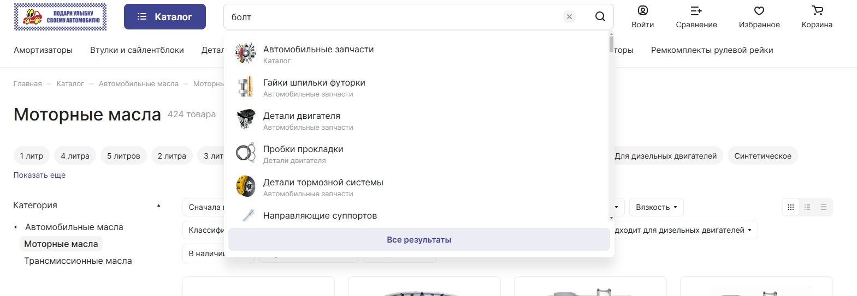Click the Показать еще link

pos(39,175)
